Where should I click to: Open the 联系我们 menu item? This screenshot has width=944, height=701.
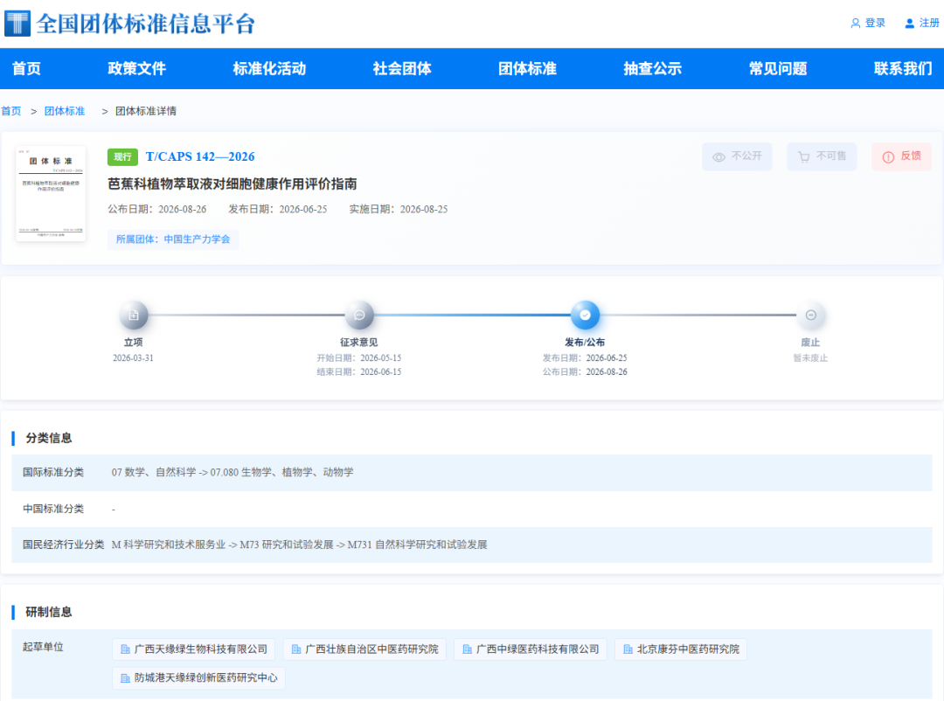point(903,69)
